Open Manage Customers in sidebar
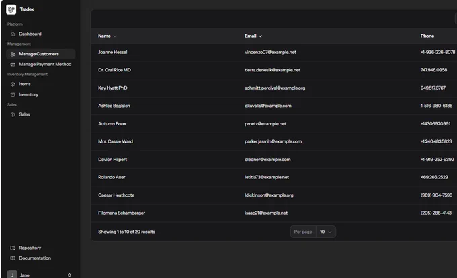The height and width of the screenshot is (278, 457). pos(41,54)
